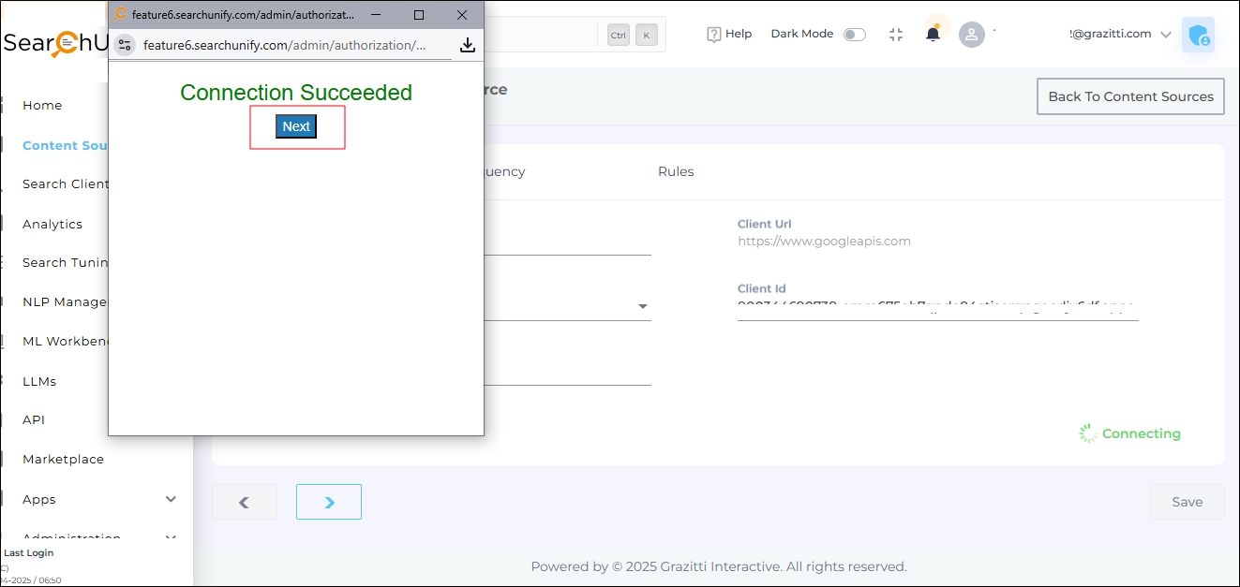Click Back To Content Sources button
This screenshot has width=1240, height=587.
coord(1129,96)
